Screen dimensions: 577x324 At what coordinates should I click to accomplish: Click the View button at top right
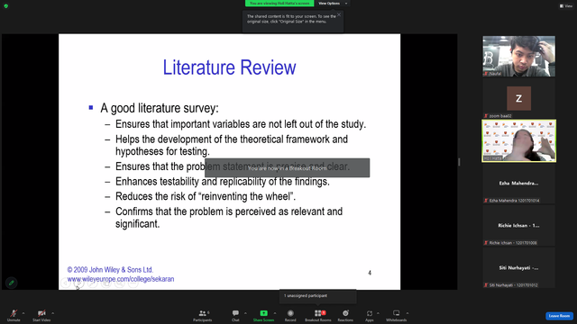coord(566,6)
